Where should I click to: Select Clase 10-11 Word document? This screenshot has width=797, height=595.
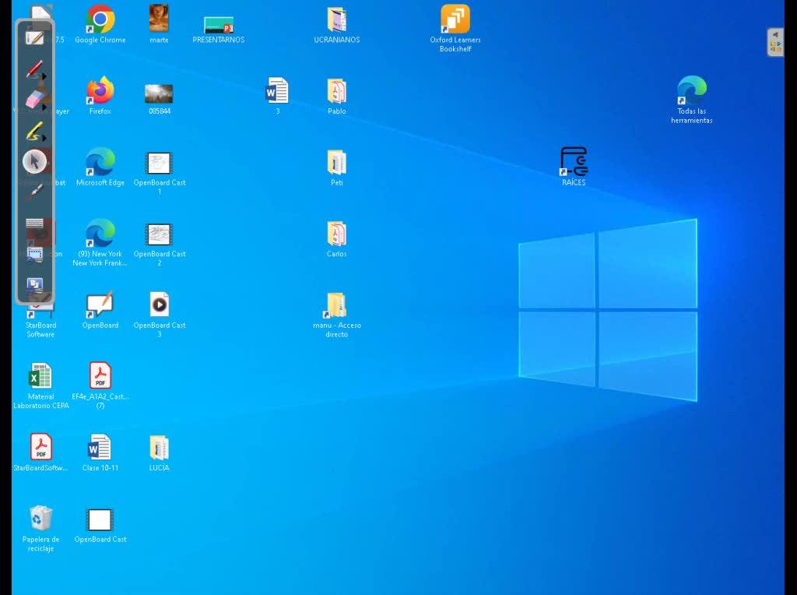click(x=100, y=452)
